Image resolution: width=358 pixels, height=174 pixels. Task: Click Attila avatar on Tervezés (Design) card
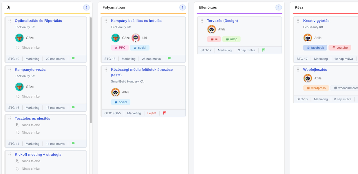(212, 29)
